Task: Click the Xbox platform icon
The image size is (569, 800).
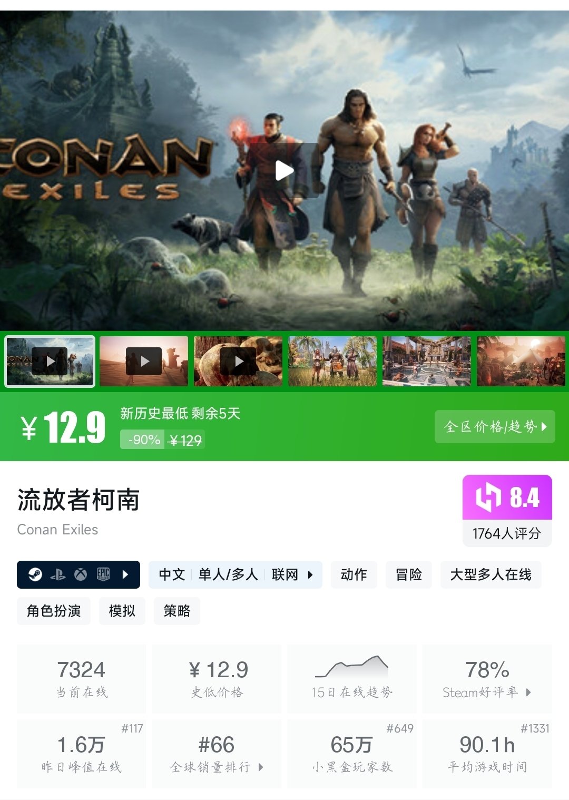Action: click(81, 574)
